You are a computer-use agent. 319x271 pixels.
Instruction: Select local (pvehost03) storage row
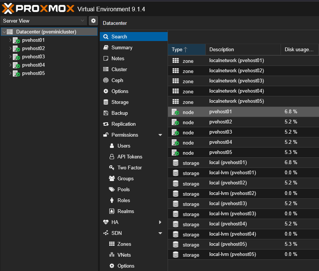pyautogui.click(x=243, y=204)
